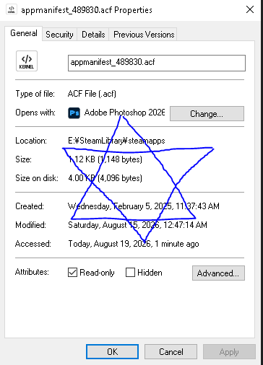Click the Apply button
Viewport: 263px width, 365px height.
coord(229,352)
